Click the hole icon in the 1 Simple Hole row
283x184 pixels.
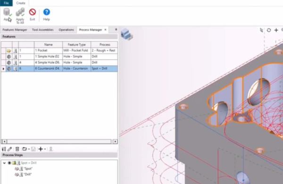click(9, 56)
